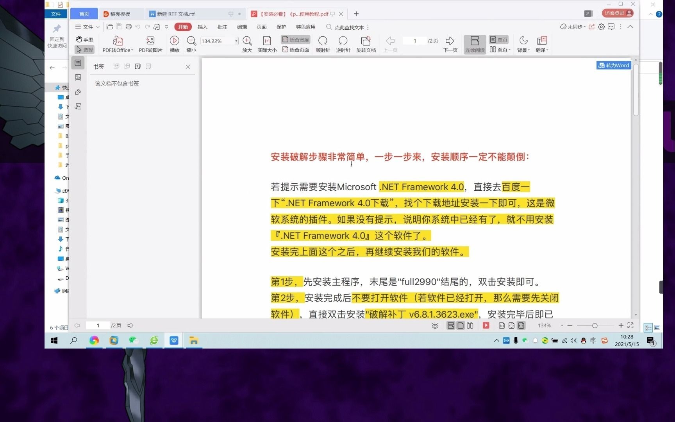Toggle double page view in status bar

click(x=470, y=325)
